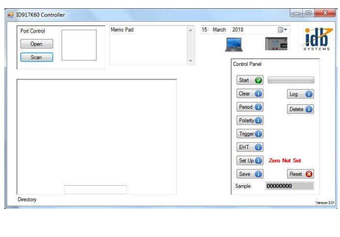
Task: Click the Open port button
Action: pos(36,44)
